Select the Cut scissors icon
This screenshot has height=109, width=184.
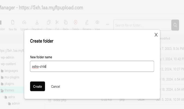(57, 22)
